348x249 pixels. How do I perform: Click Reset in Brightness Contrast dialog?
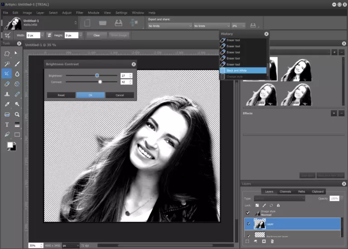click(x=61, y=95)
